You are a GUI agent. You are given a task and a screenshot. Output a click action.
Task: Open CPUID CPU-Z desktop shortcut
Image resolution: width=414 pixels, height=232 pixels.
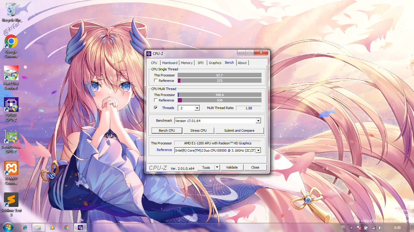tap(11, 109)
